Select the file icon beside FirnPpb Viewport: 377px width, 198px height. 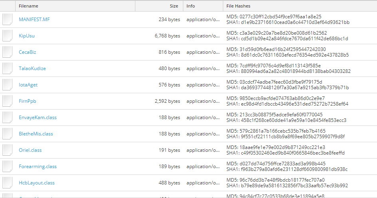pos(8,101)
